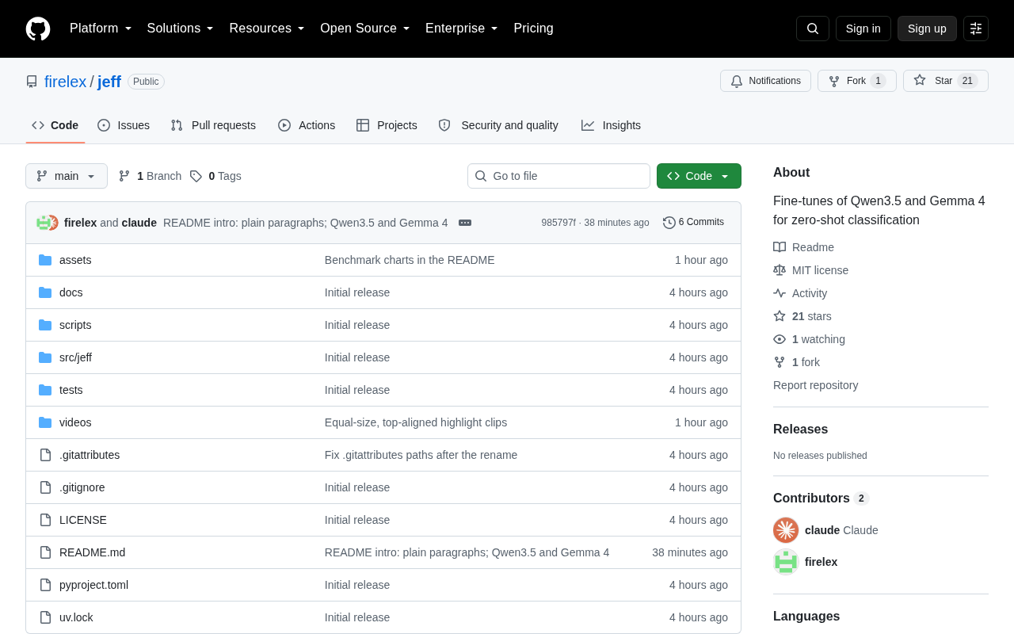Open the README.md file
Screen dimensions: 1014x634
pos(92,552)
